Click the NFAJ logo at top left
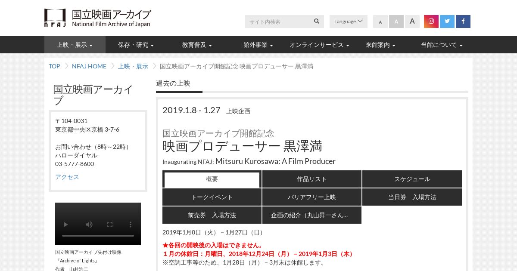 pyautogui.click(x=97, y=18)
